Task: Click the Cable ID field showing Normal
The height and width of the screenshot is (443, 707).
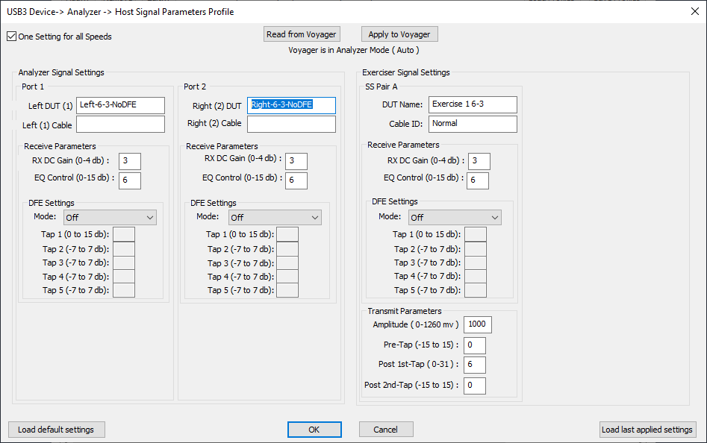Action: pyautogui.click(x=473, y=125)
